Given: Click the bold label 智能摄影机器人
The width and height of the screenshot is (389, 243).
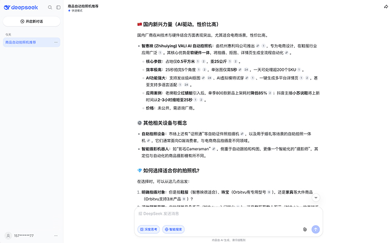Looking at the screenshot, I should (x=155, y=149).
